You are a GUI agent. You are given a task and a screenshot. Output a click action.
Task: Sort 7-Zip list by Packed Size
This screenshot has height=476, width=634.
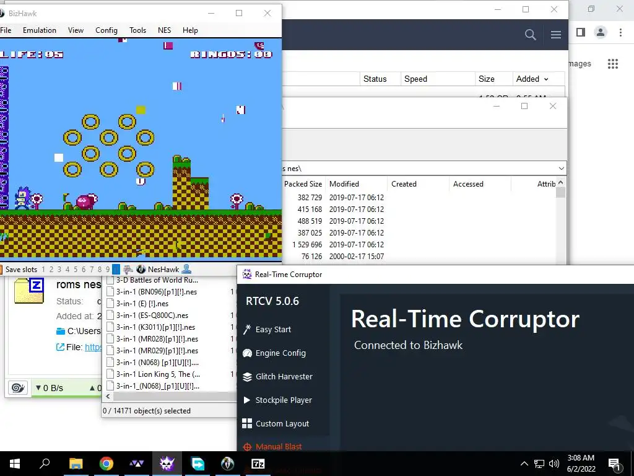coord(303,183)
